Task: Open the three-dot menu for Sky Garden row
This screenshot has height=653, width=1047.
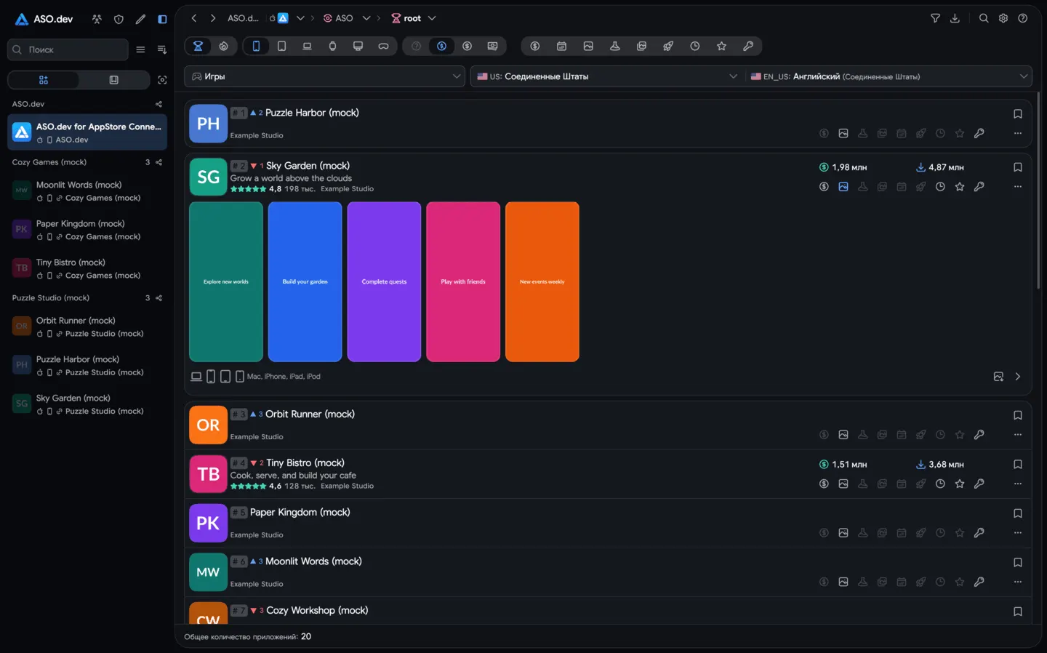Action: [1017, 187]
